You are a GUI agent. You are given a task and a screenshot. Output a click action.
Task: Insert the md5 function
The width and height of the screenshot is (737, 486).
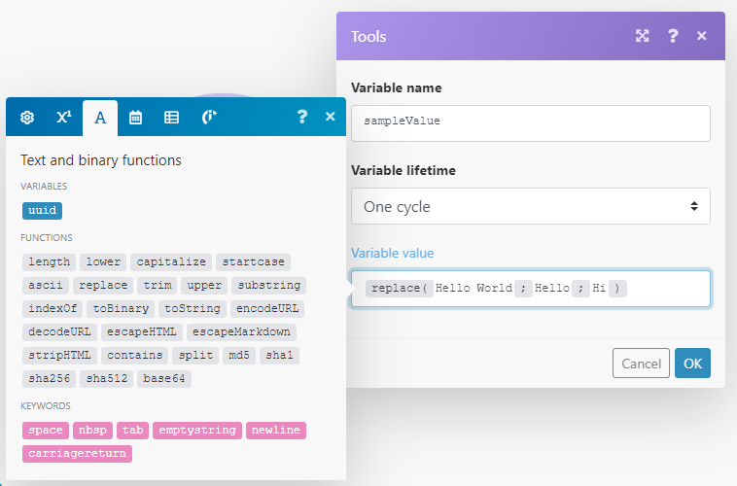[239, 356]
